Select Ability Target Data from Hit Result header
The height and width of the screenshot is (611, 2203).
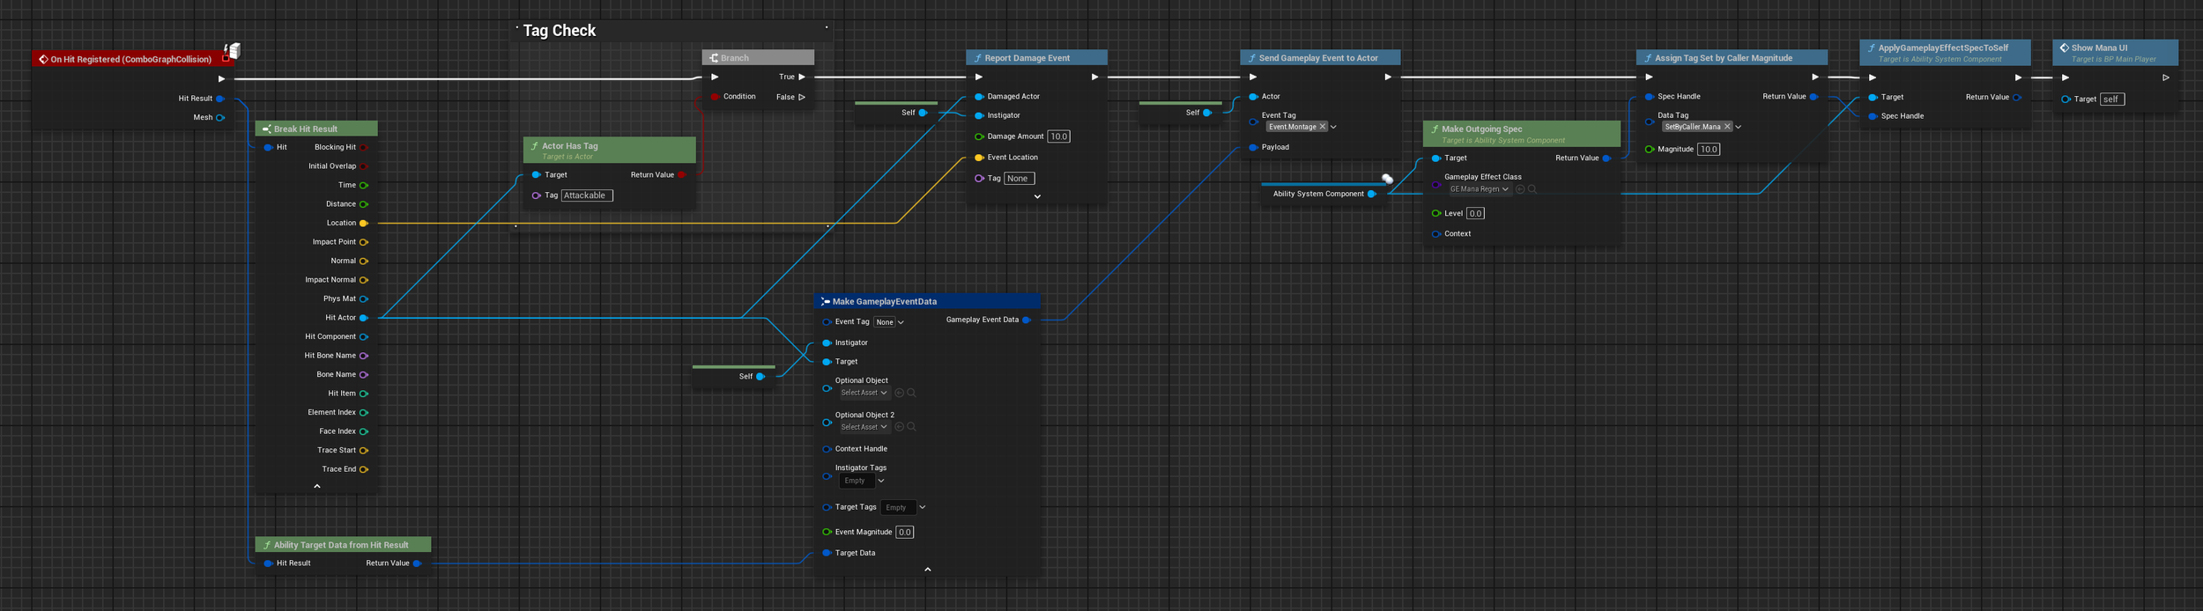pos(343,545)
